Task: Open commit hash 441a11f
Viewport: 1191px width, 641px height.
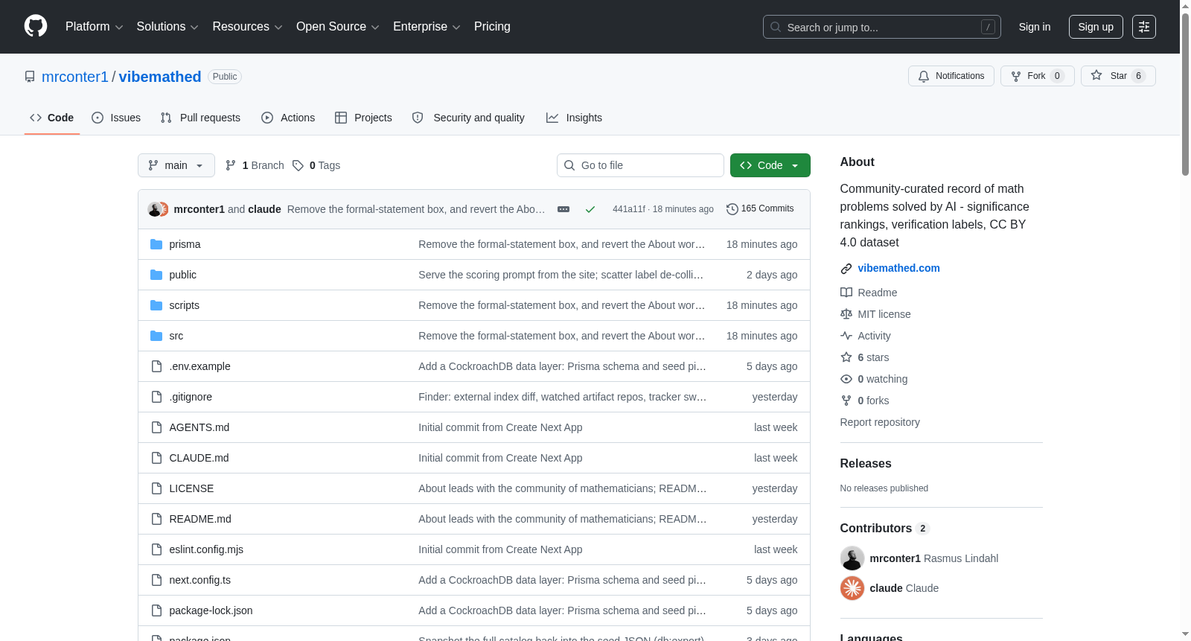Action: tap(629, 209)
